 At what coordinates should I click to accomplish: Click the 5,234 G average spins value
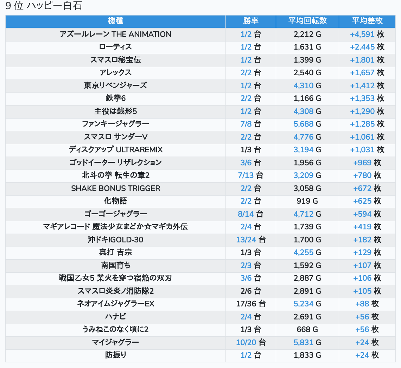(x=307, y=304)
